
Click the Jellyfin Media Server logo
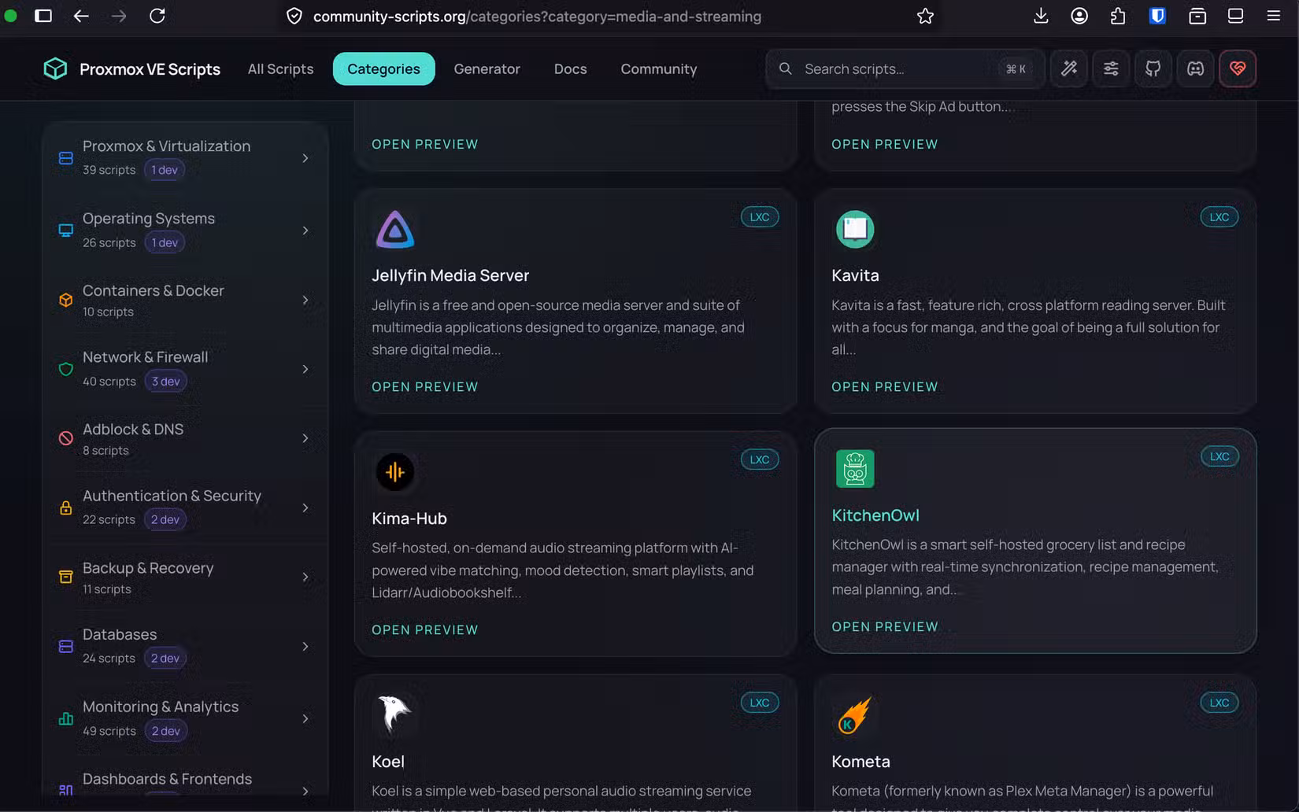(x=395, y=230)
